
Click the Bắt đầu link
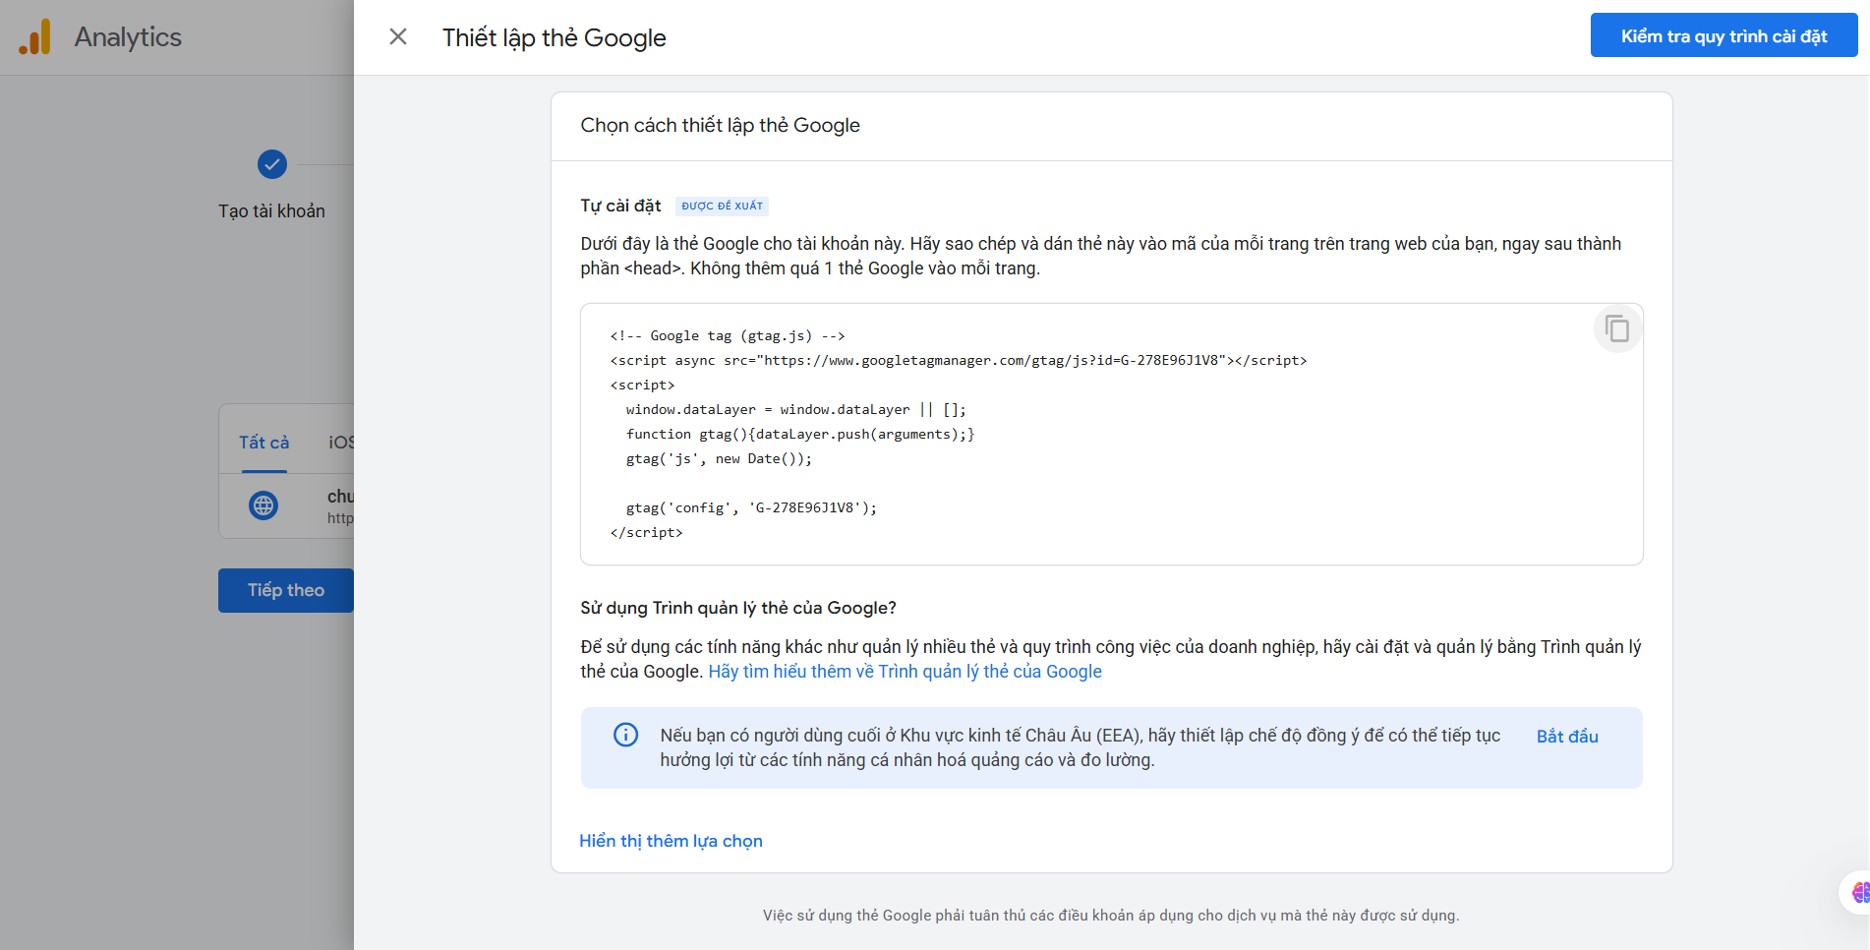coord(1567,737)
